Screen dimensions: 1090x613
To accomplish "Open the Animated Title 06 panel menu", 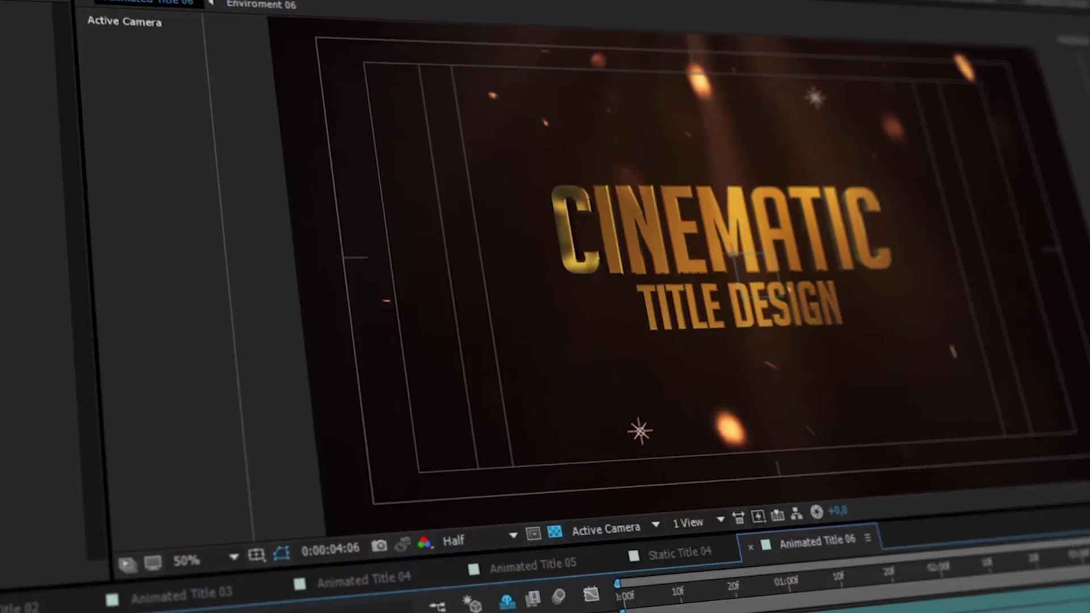I will (x=867, y=538).
